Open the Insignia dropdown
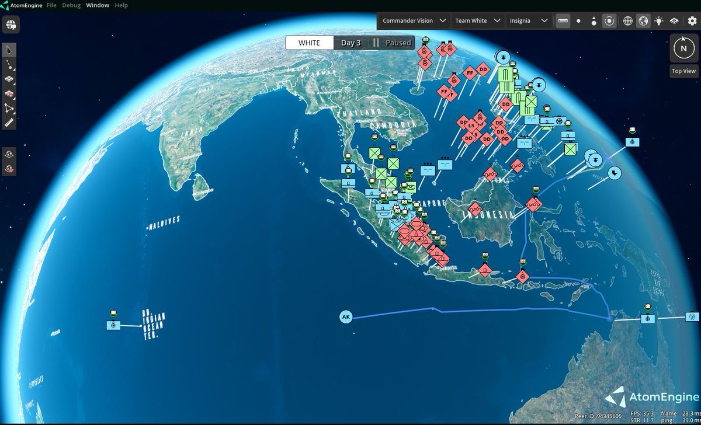 click(528, 20)
